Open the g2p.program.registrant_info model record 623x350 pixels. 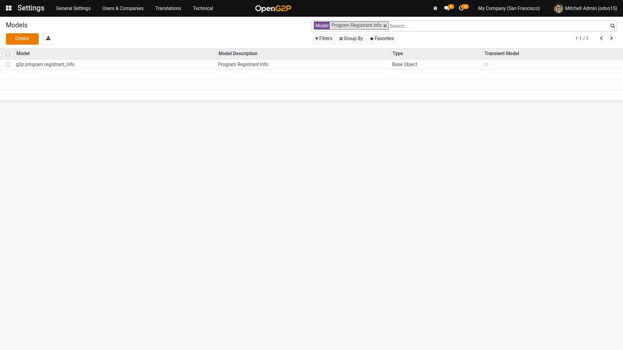point(45,65)
